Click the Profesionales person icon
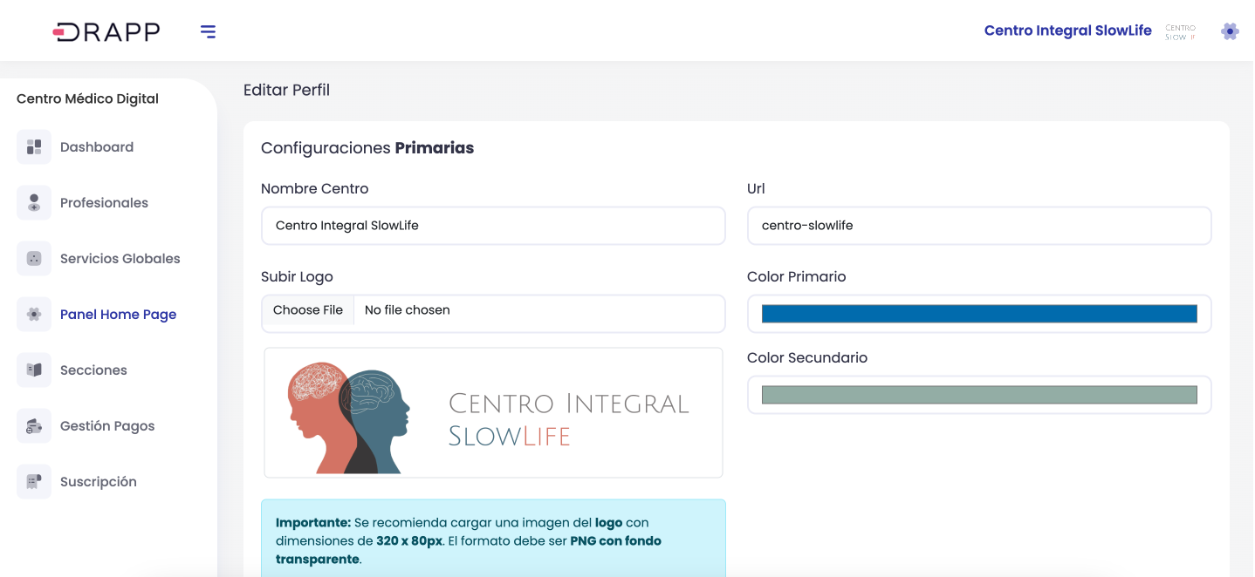Screen dimensions: 1255x577 click(34, 203)
